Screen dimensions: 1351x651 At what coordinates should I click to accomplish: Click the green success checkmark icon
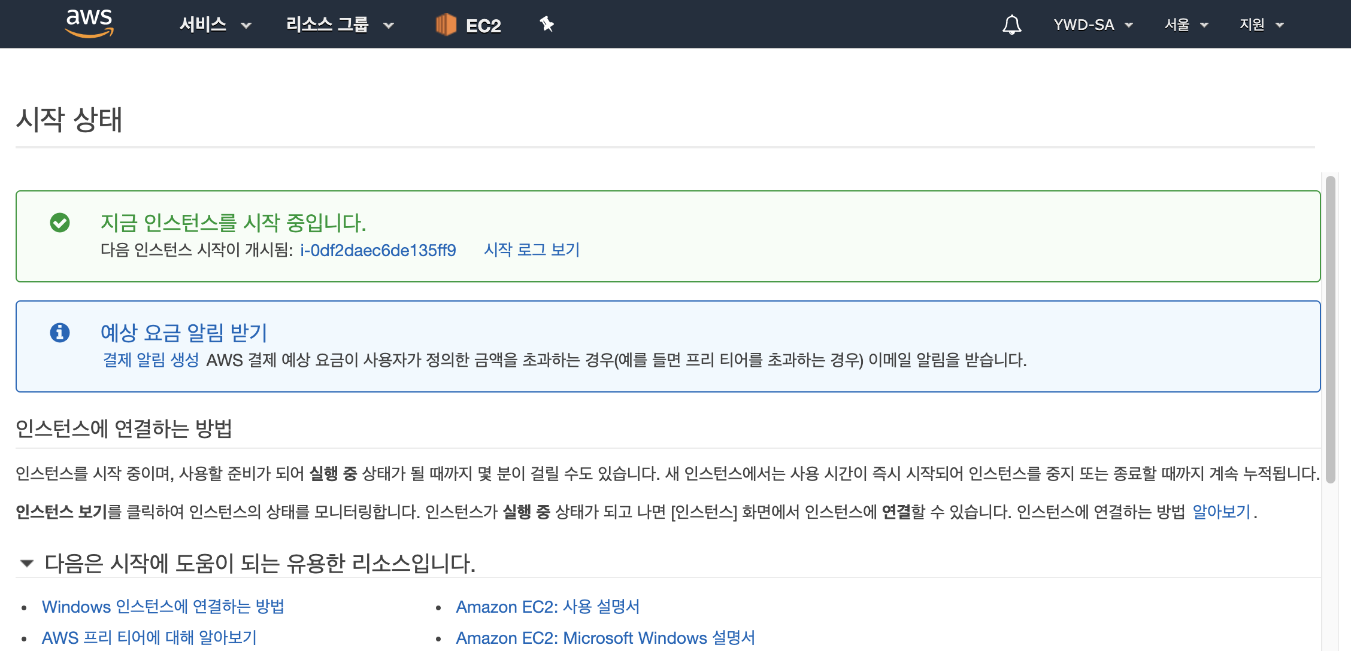pos(60,223)
